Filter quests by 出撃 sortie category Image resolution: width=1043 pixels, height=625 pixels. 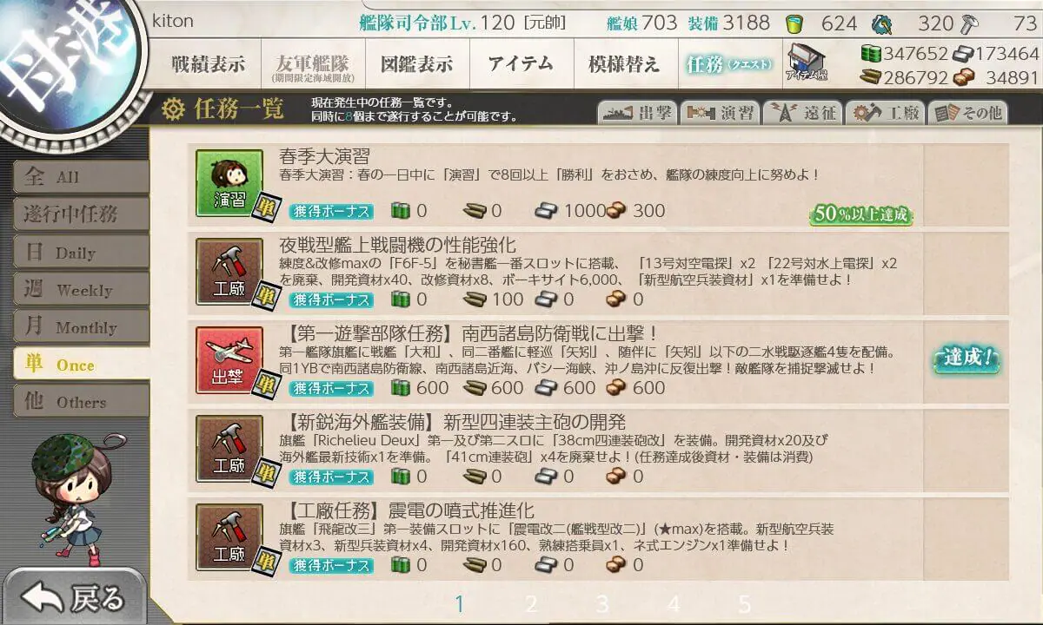pyautogui.click(x=637, y=112)
